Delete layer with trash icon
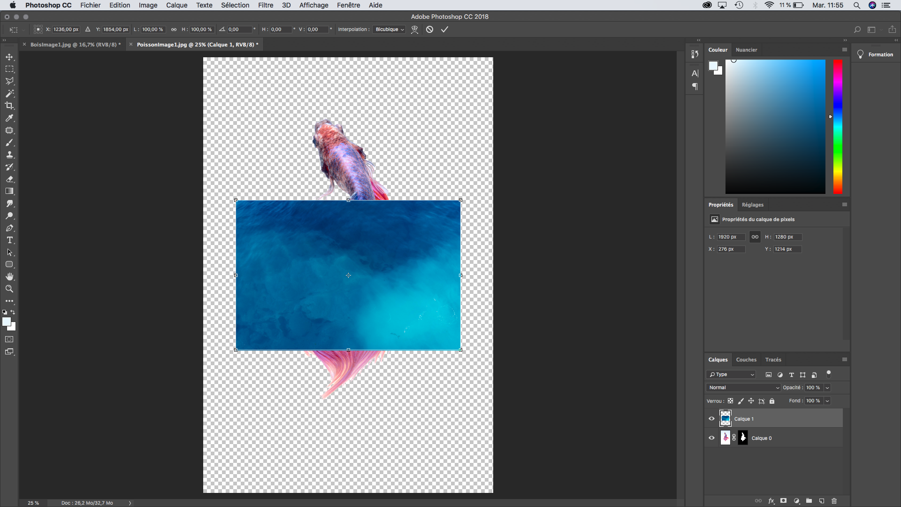 [834, 501]
